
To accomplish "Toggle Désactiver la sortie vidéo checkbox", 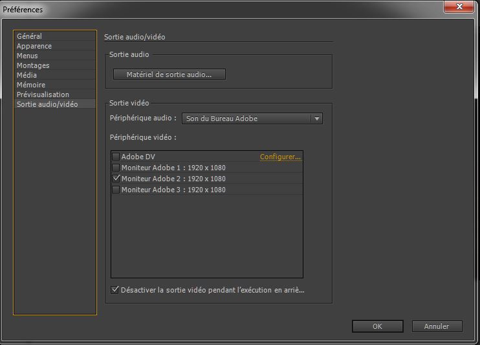I will point(115,290).
